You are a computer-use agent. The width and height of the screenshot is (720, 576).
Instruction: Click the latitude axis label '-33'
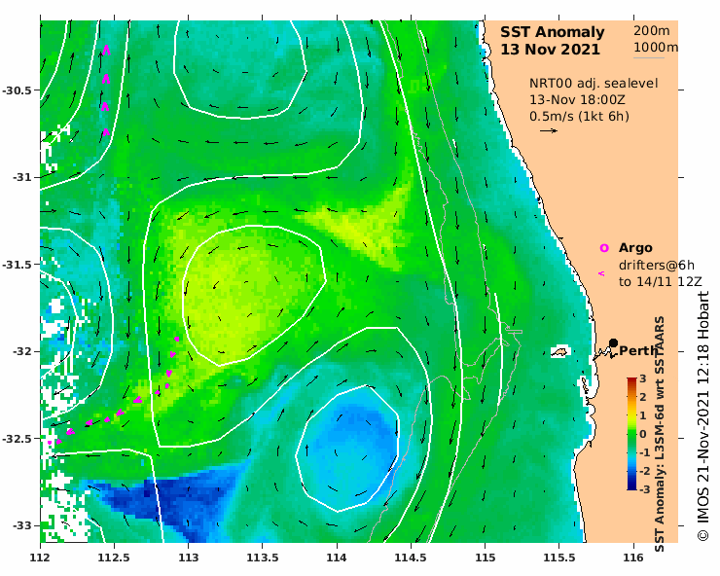pyautogui.click(x=22, y=525)
